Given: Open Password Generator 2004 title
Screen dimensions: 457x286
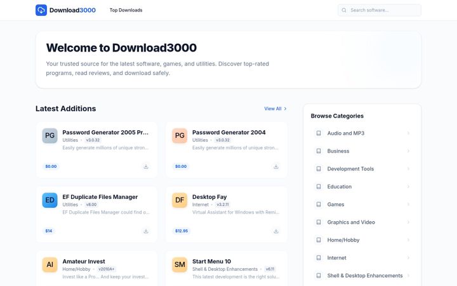Looking at the screenshot, I should (228, 132).
